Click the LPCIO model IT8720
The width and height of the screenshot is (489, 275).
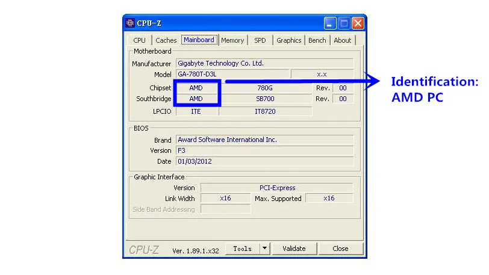pos(265,111)
